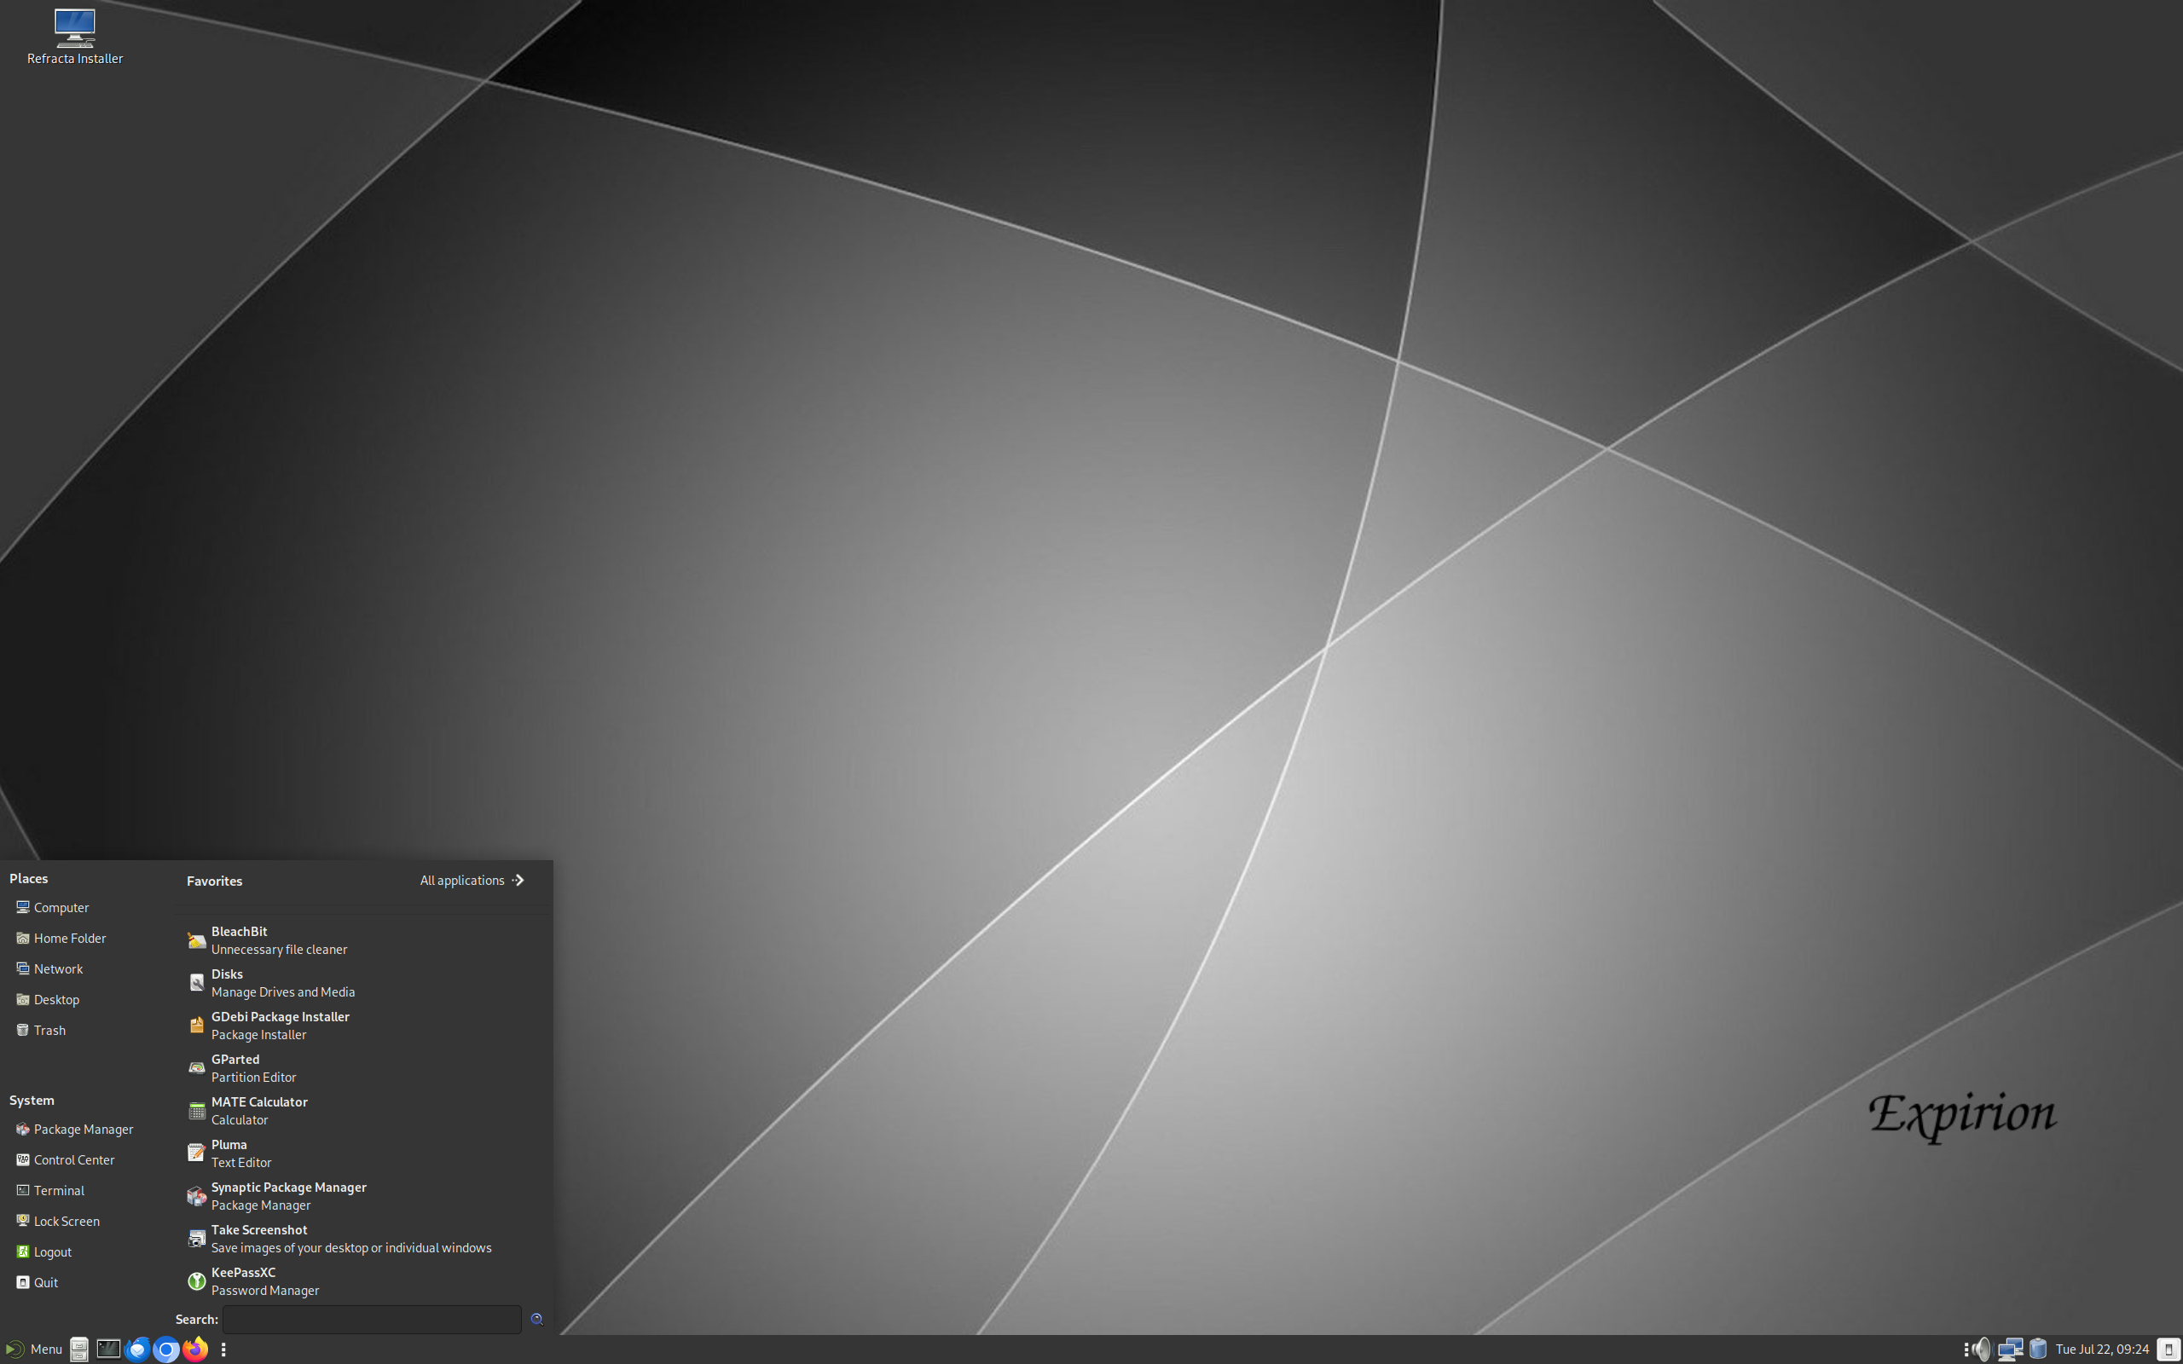Viewport: 2183px width, 1364px height.
Task: Open Control Center under System
Action: coord(65,1160)
